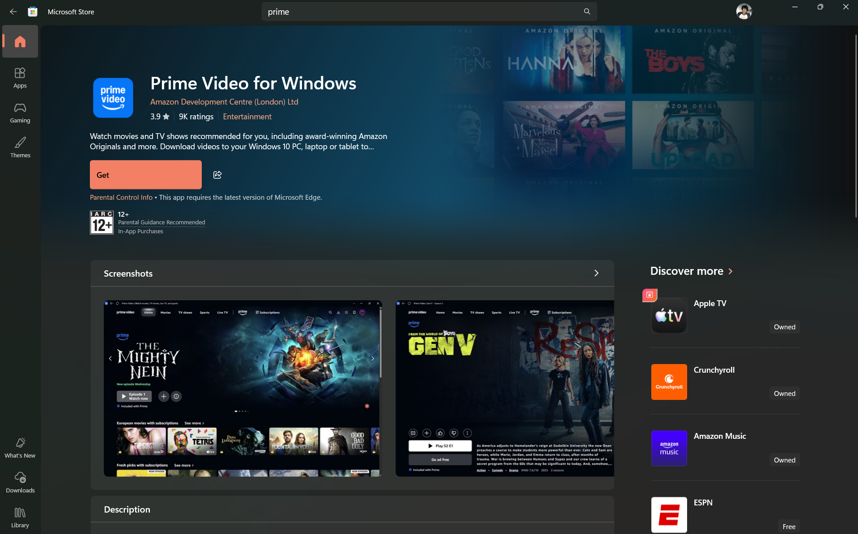The height and width of the screenshot is (534, 858).
Task: Click the wishlist badge on Apple TV
Action: pyautogui.click(x=650, y=295)
